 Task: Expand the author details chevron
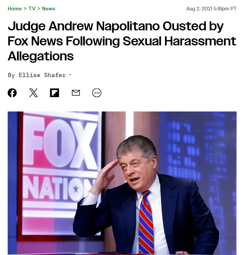point(70,75)
